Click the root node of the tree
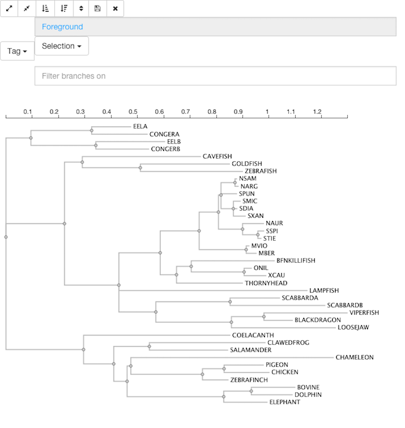 (x=6, y=237)
